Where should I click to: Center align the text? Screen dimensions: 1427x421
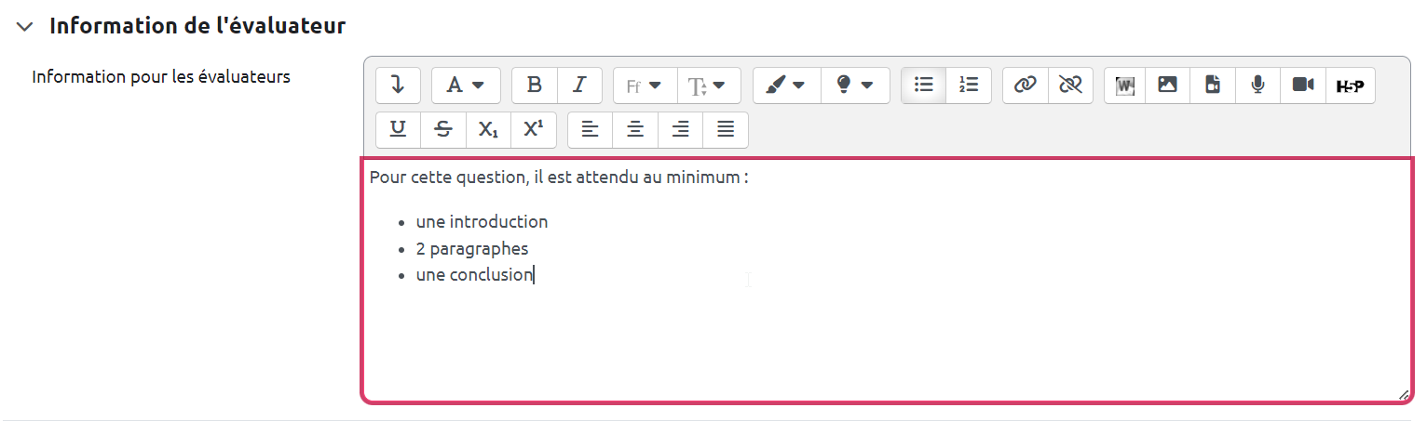pos(635,130)
